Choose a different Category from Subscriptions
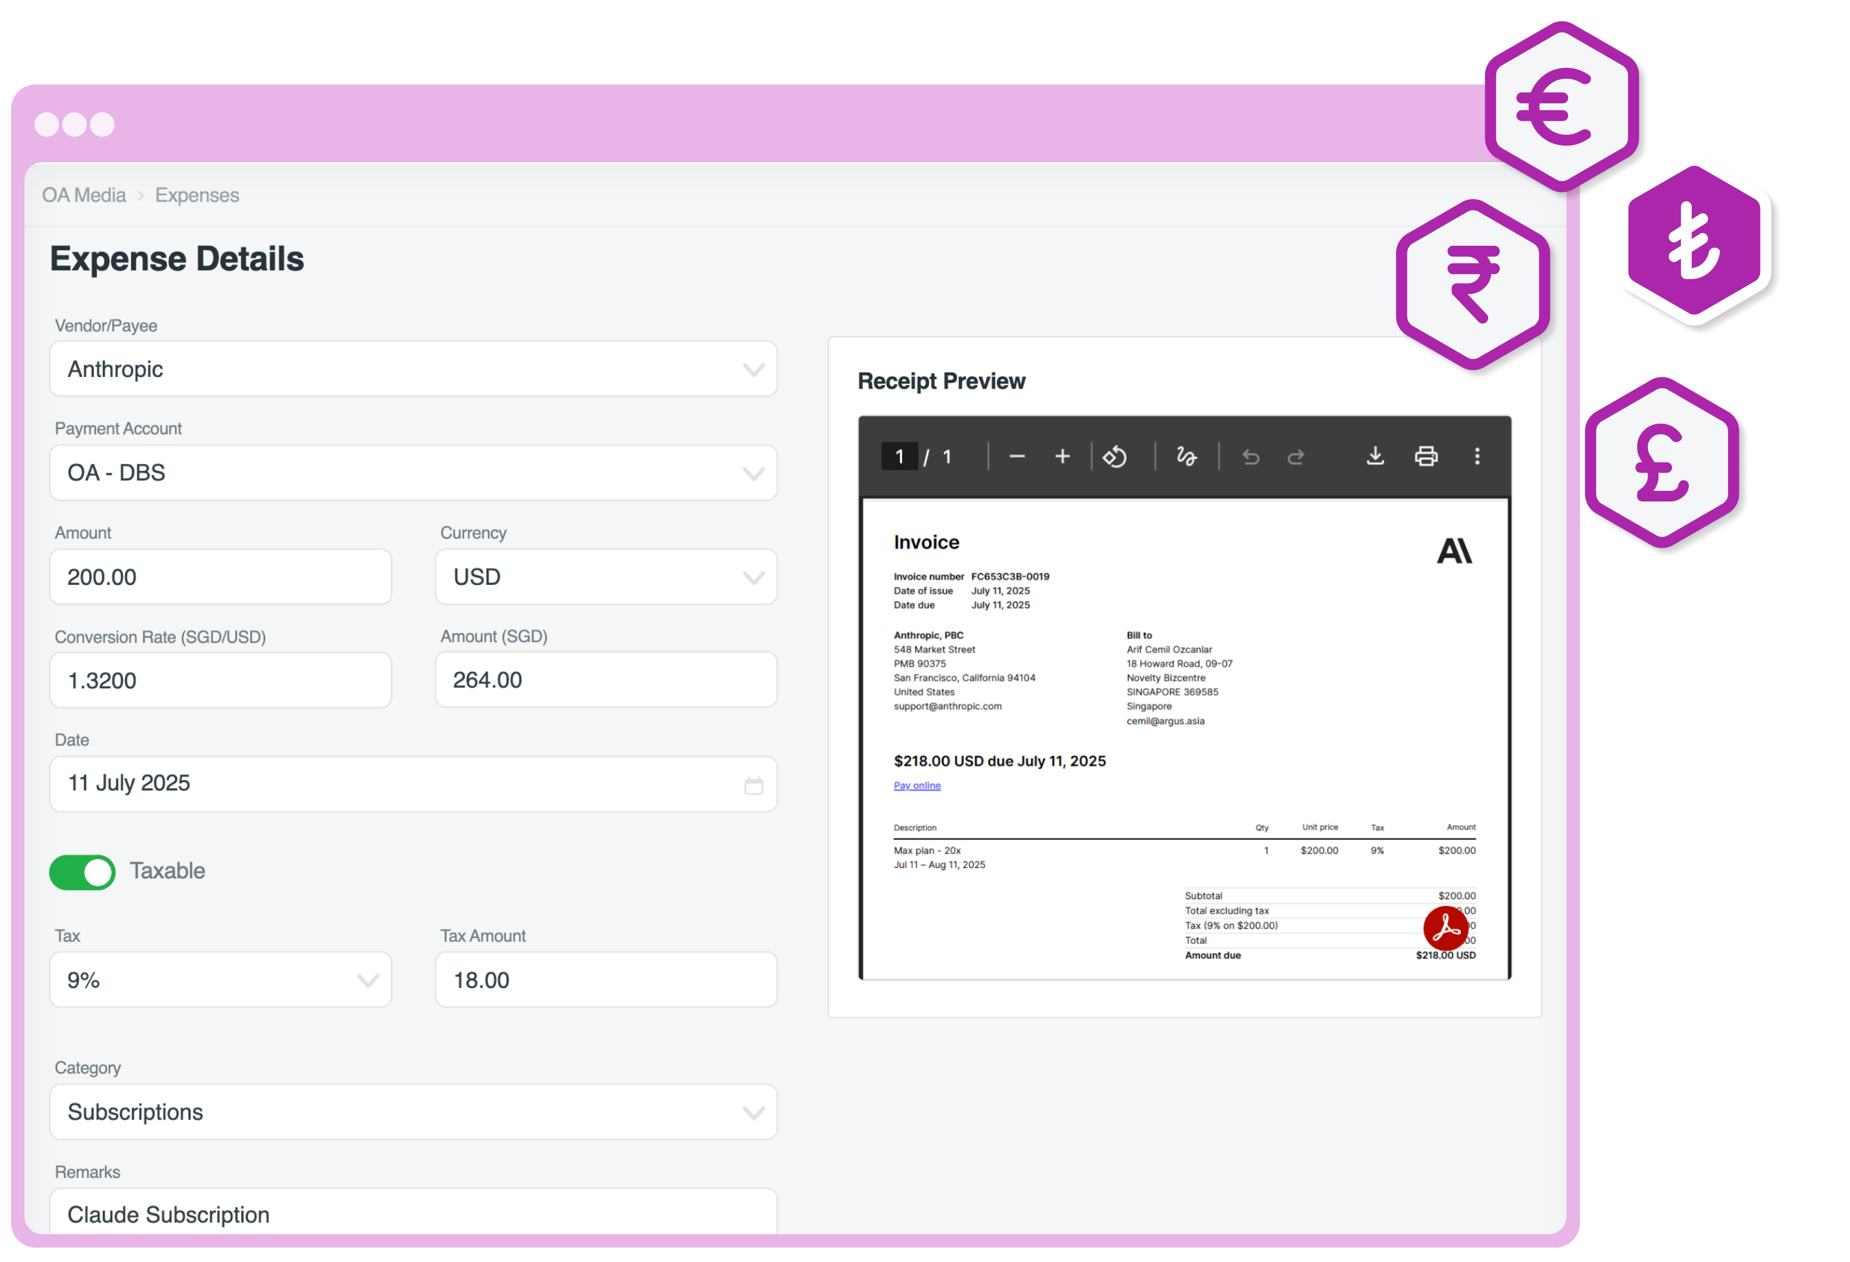Screen dimensions: 1850x1262 (413, 1112)
